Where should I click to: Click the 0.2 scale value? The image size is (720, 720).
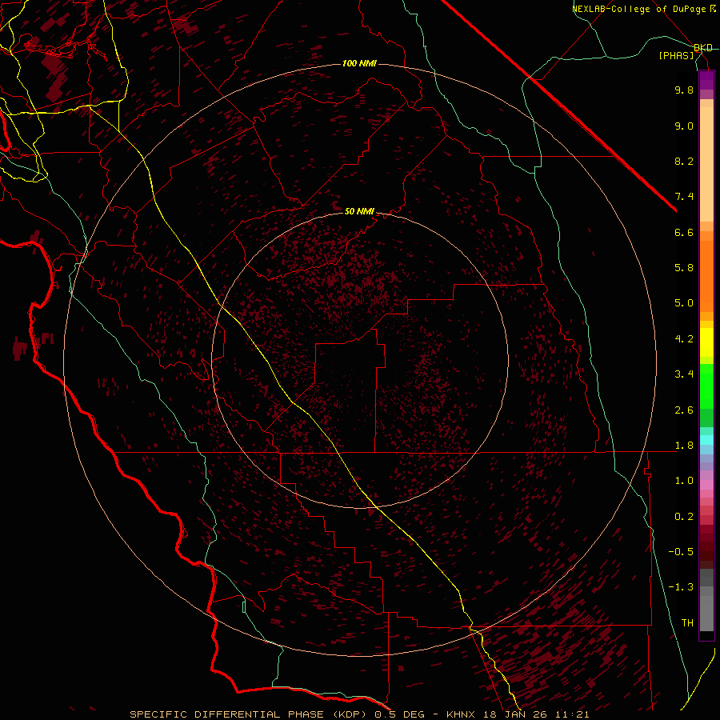click(x=684, y=517)
